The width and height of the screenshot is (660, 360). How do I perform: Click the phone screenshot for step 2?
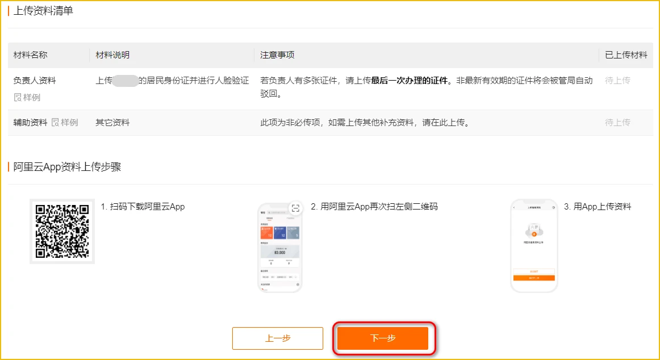click(280, 248)
